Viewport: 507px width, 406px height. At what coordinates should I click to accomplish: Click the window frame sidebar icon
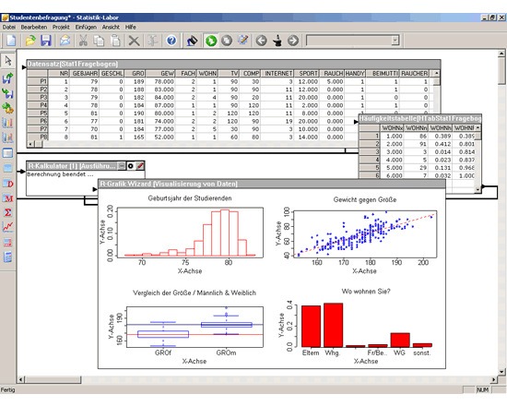point(7,152)
